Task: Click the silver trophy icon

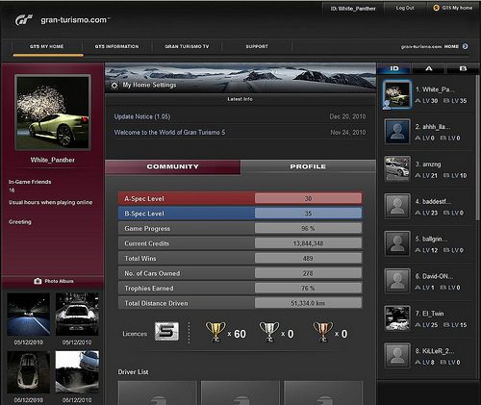Action: pyautogui.click(x=269, y=332)
